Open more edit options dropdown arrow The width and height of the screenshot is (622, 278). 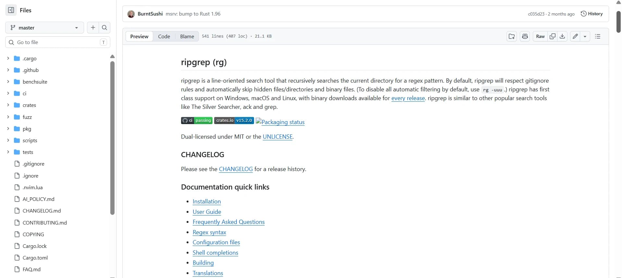point(585,36)
